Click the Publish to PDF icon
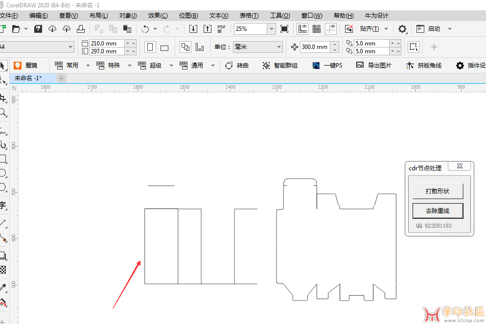This screenshot has height=324, width=486. [x=221, y=29]
